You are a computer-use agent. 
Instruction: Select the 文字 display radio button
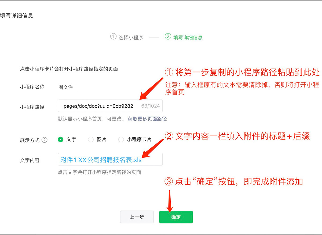61,139
